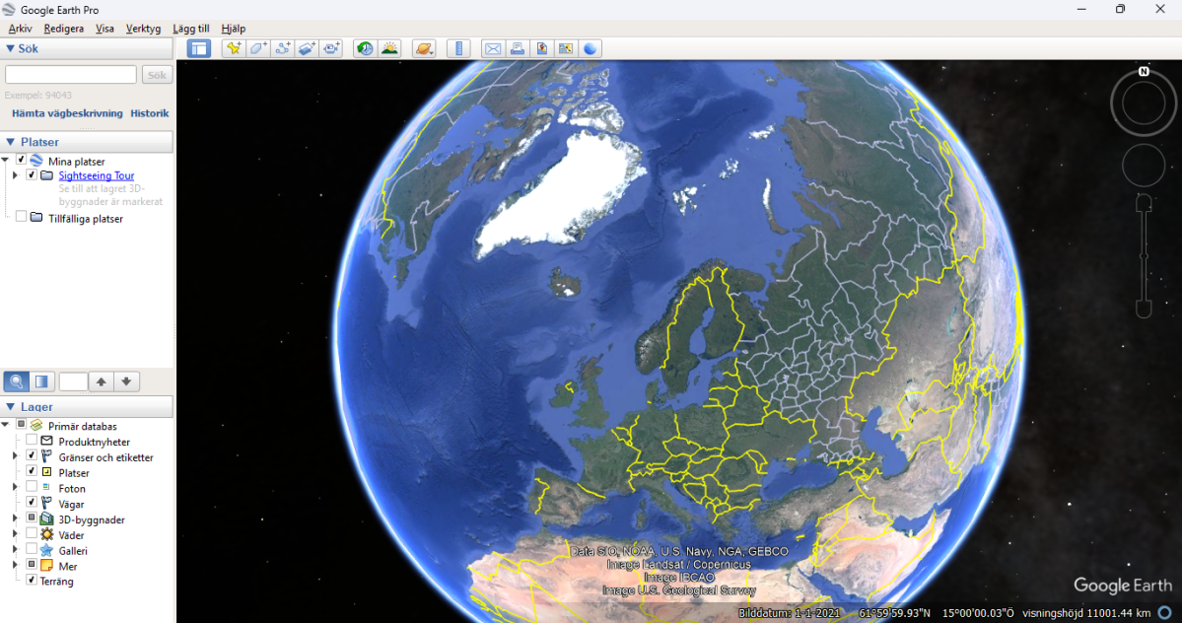This screenshot has width=1182, height=623.
Task: Expand the Gränser och etiketter layer tree
Action: [13, 456]
